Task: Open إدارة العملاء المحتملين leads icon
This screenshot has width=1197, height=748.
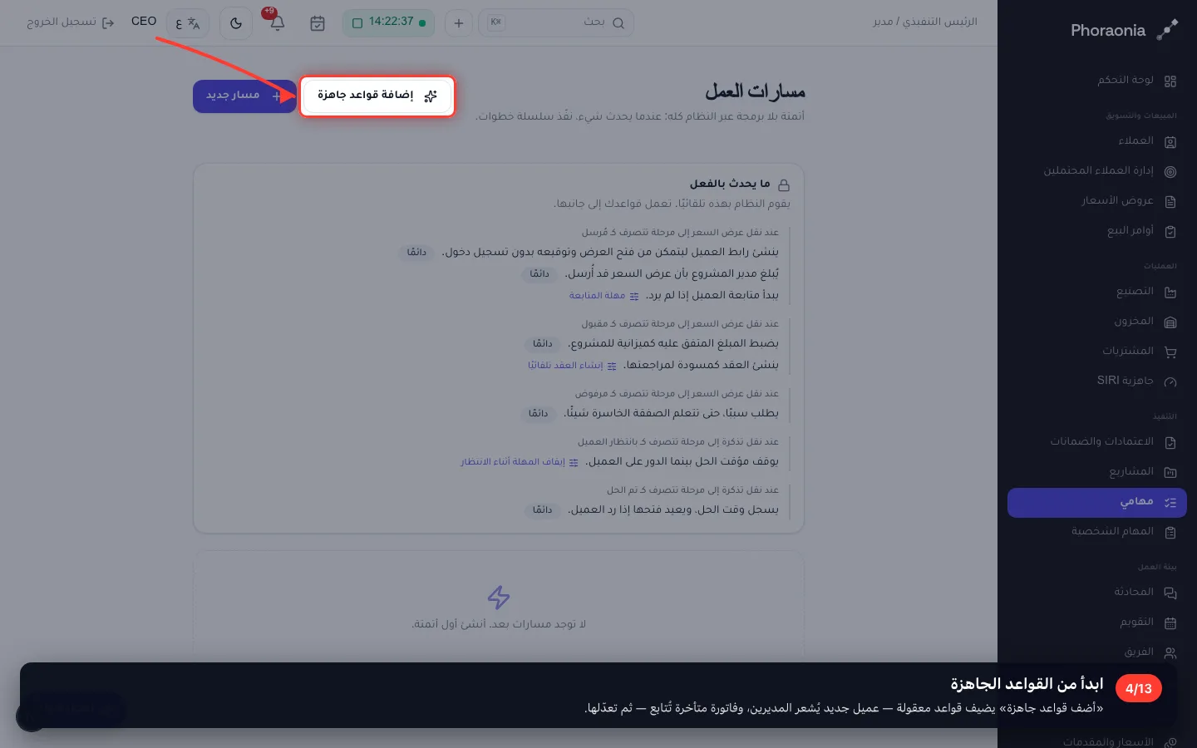Action: [1170, 171]
